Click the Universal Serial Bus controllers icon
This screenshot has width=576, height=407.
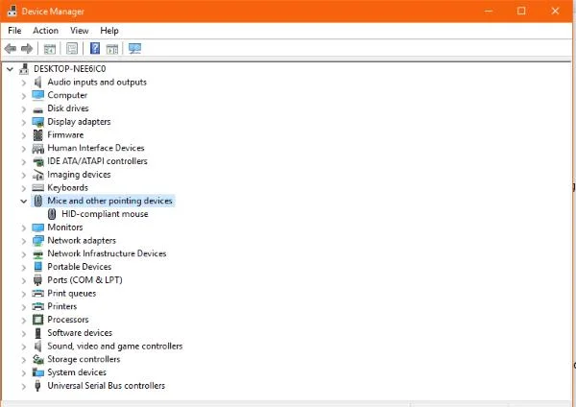point(37,386)
